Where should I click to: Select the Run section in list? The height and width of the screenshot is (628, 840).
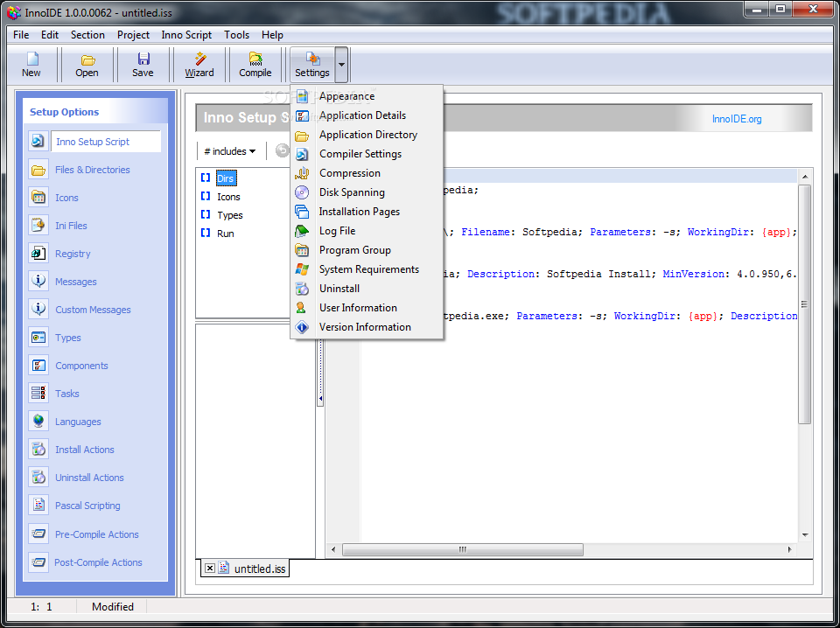[x=226, y=234]
